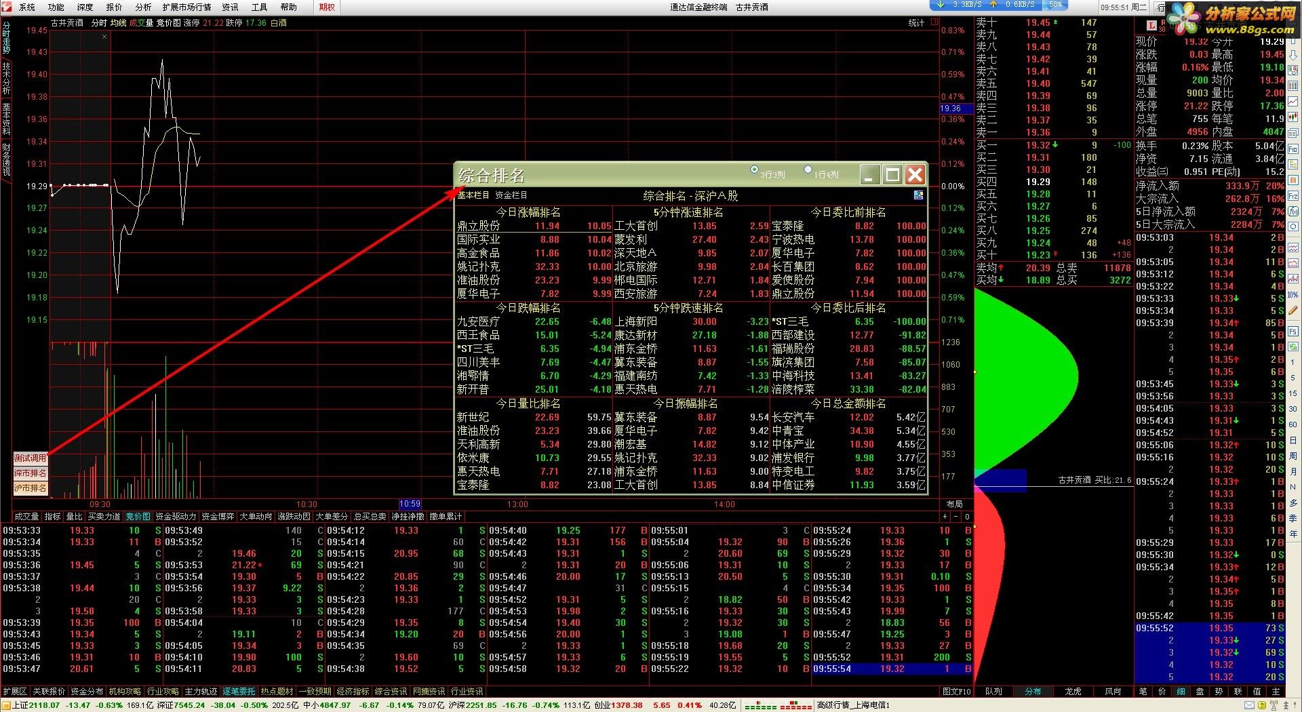
Task: Open the 技术分析 side tab
Action: pos(6,78)
